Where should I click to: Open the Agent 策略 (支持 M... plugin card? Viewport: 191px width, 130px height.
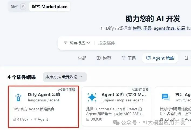pyautogui.click(x=116, y=106)
